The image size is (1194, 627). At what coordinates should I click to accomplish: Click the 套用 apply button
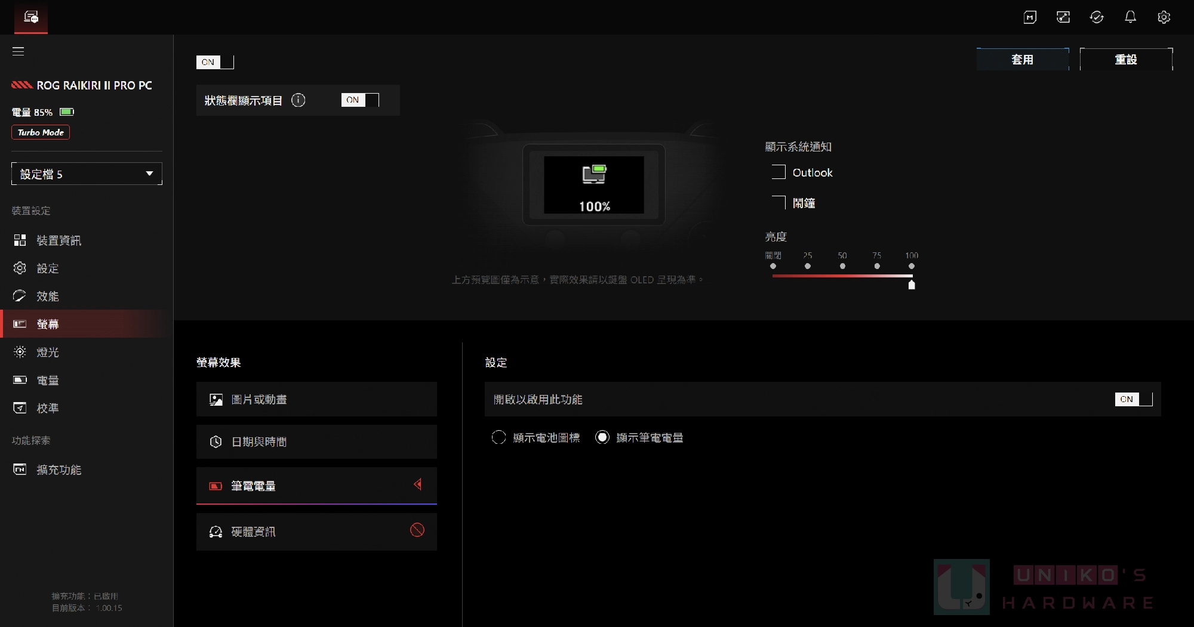[x=1023, y=59]
